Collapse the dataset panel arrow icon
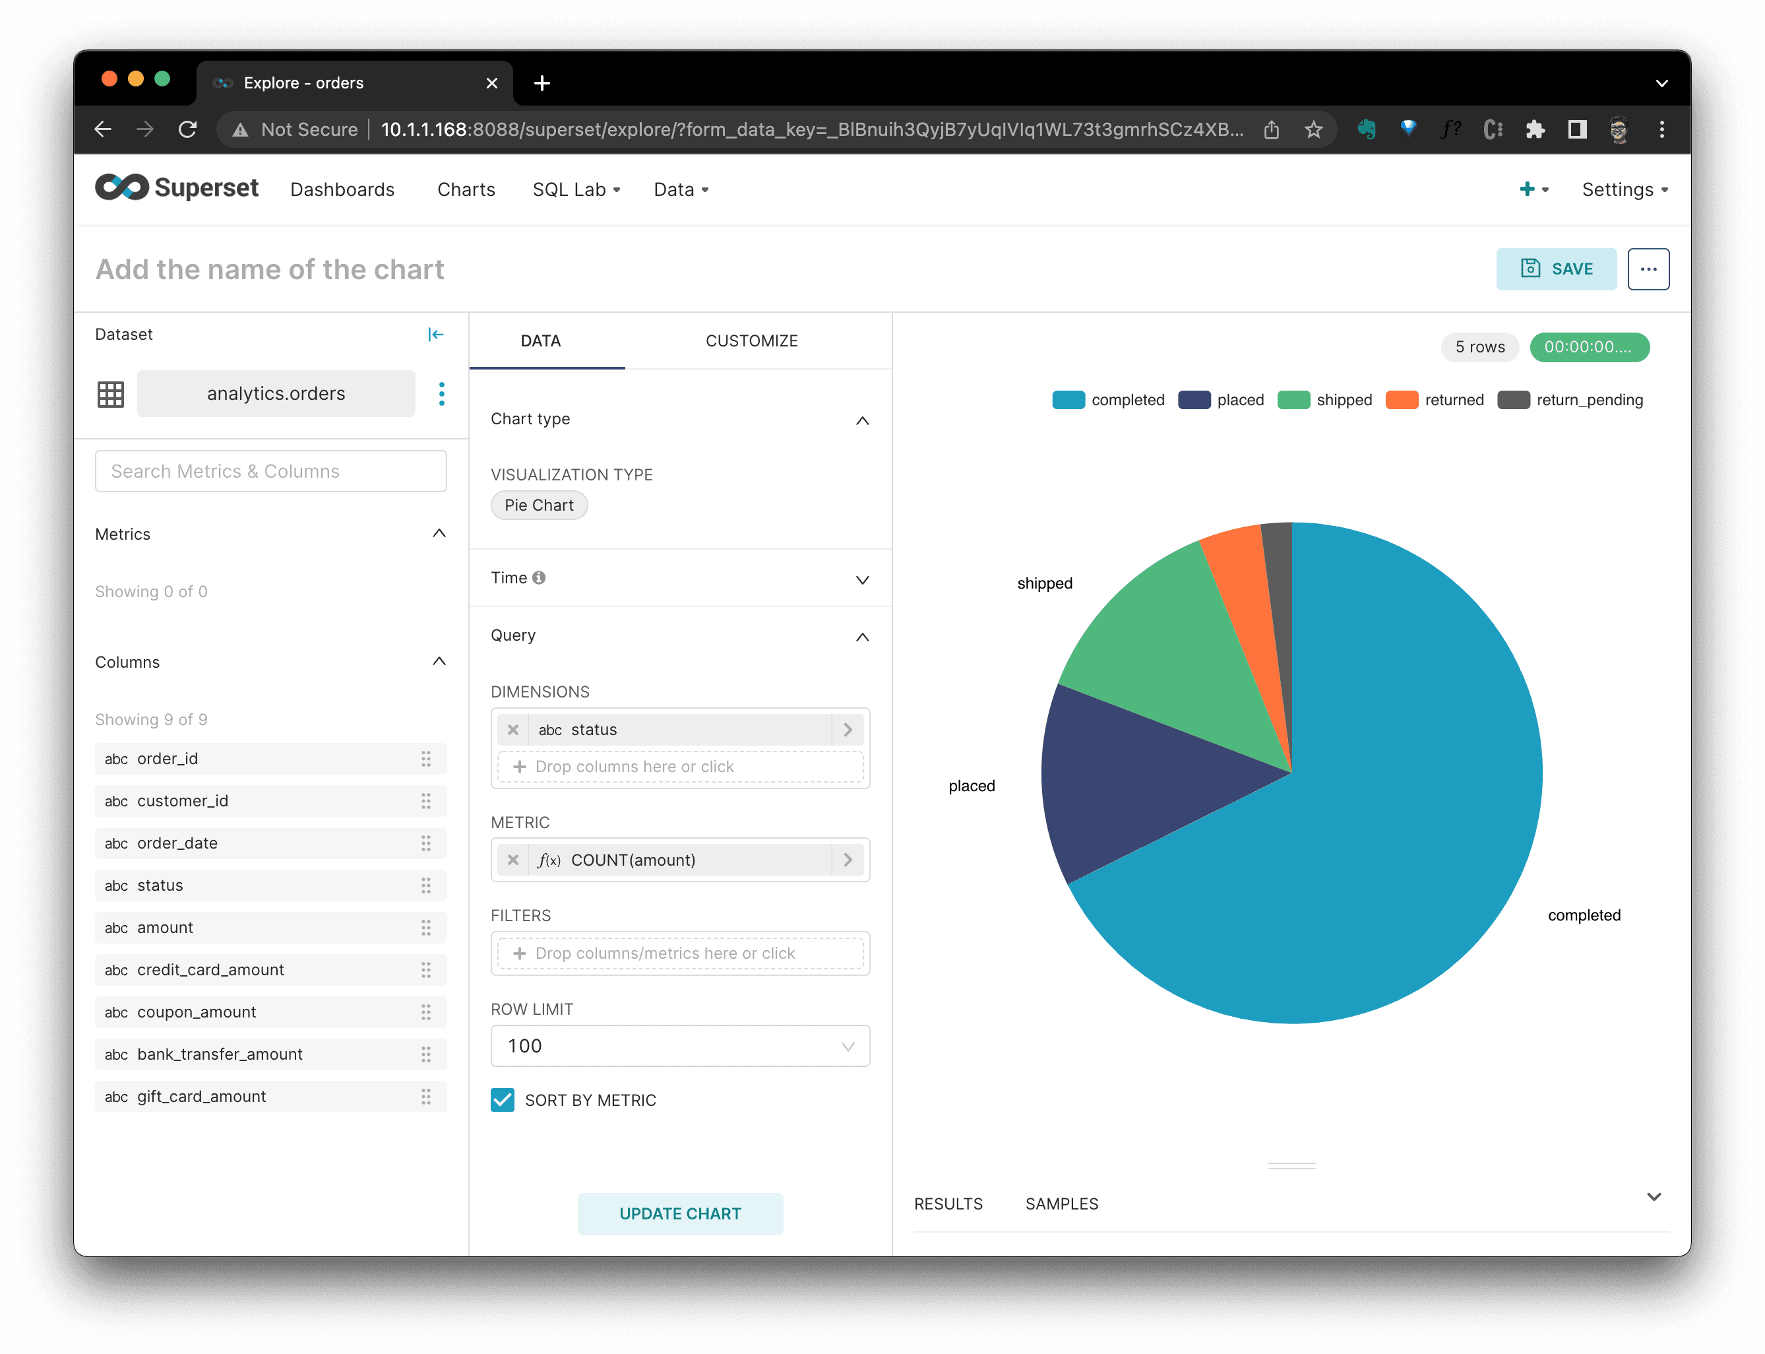The height and width of the screenshot is (1354, 1765). pyautogui.click(x=435, y=335)
